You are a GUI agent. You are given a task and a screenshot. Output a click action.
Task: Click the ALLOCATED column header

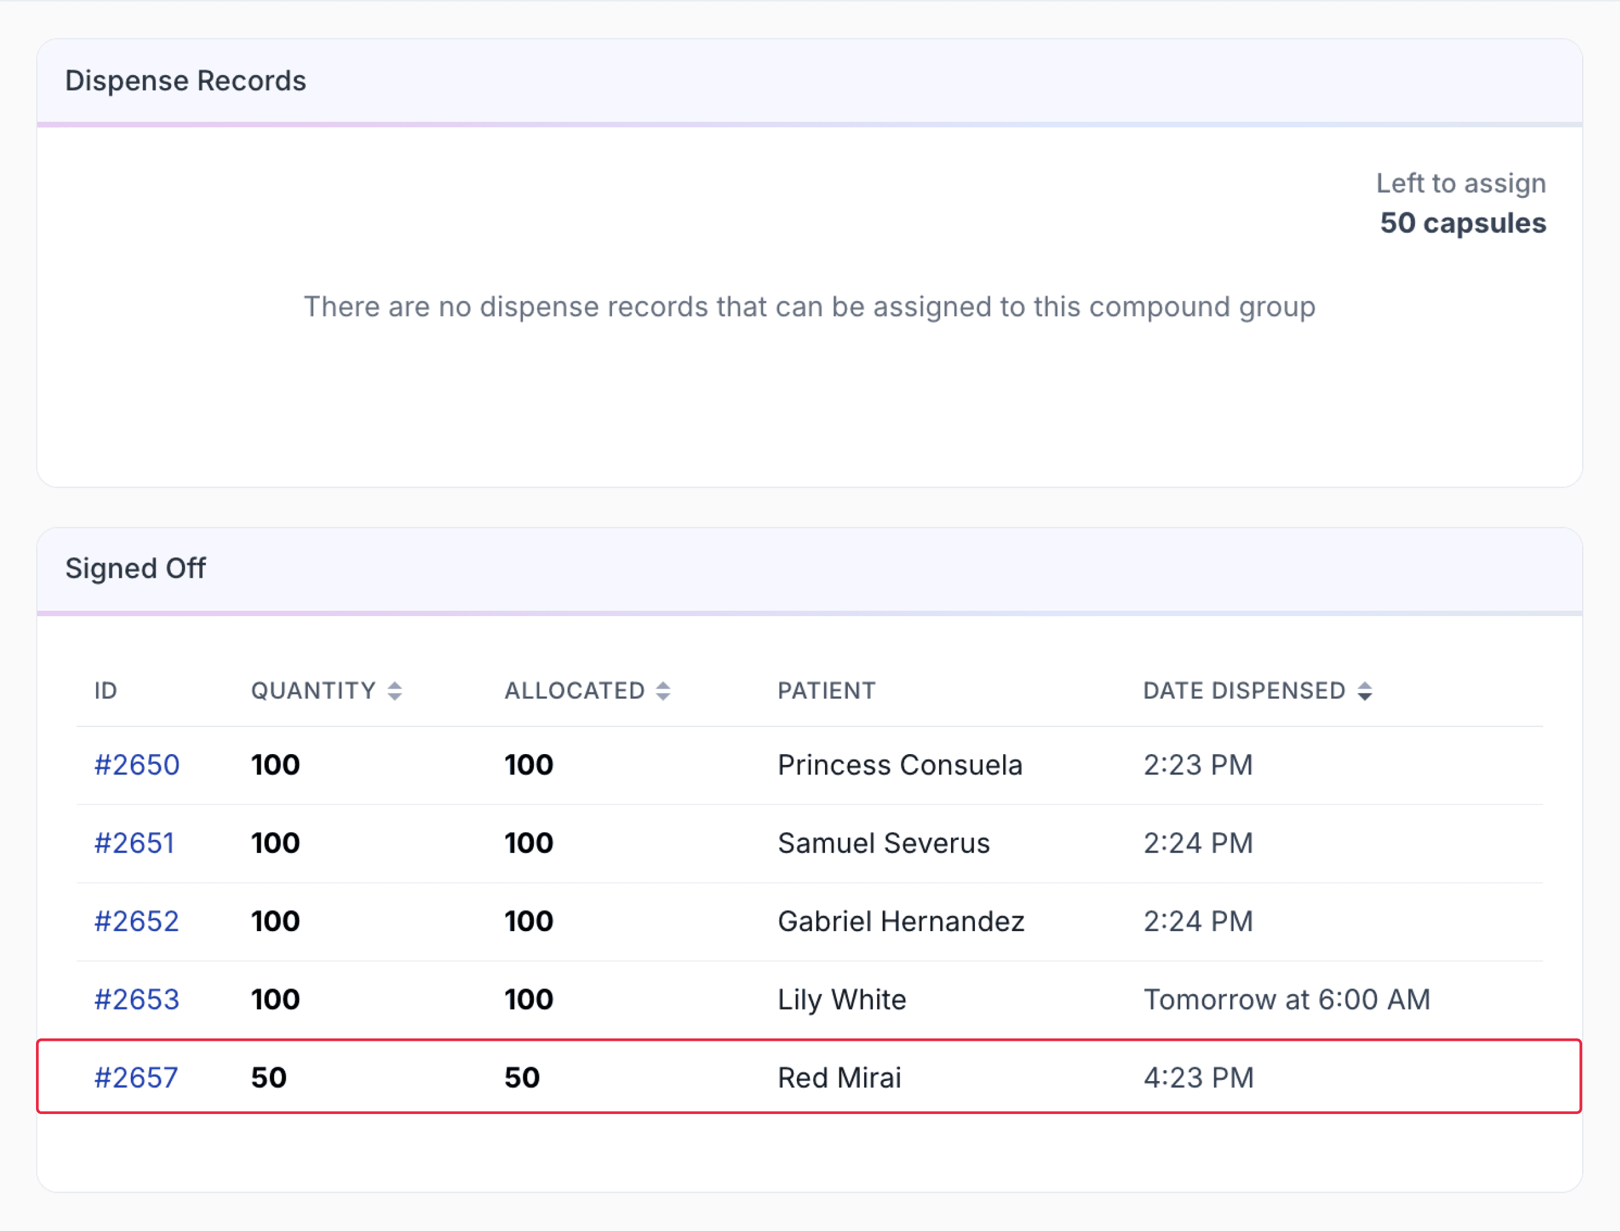pos(574,691)
